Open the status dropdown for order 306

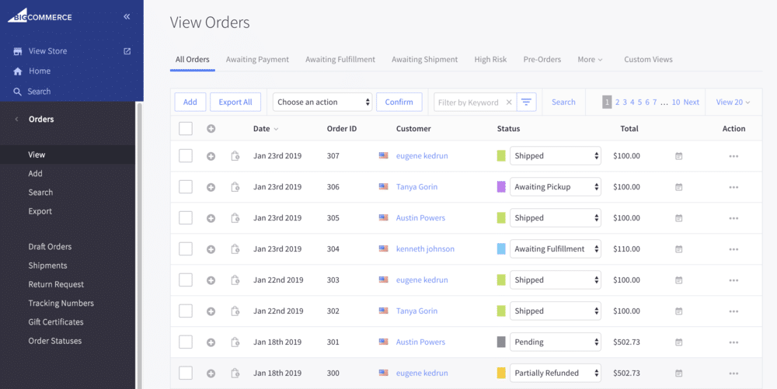coord(556,187)
